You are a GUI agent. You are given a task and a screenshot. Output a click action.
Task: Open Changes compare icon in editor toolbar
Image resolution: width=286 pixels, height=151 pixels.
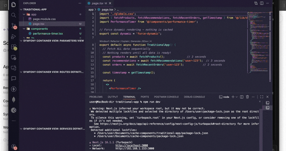point(256,3)
